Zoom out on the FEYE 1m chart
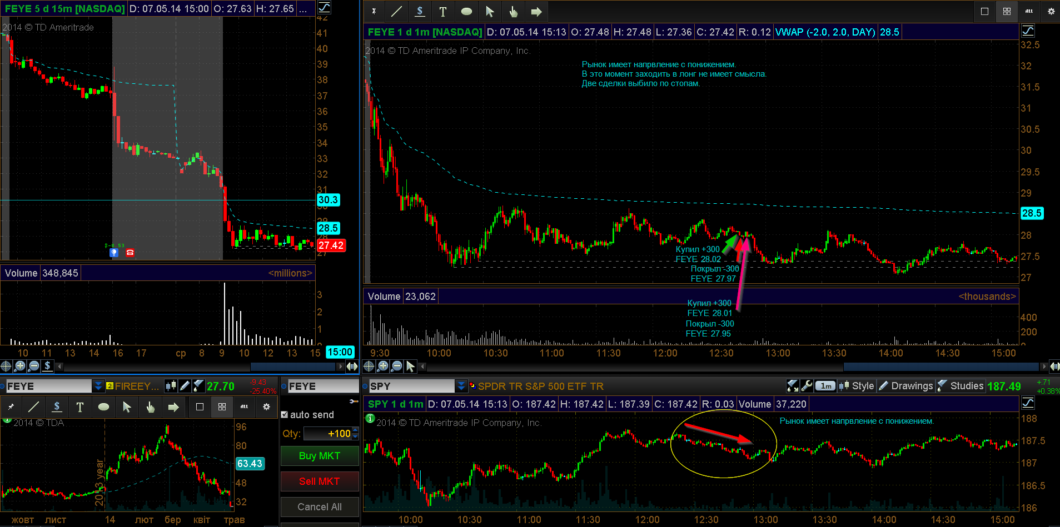Viewport: 1060px width, 527px height. point(397,366)
